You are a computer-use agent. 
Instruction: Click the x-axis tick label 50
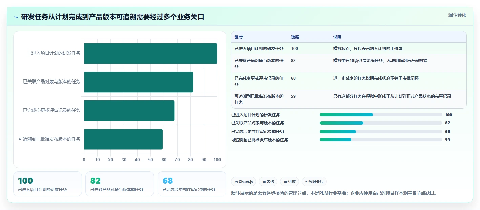151,160
